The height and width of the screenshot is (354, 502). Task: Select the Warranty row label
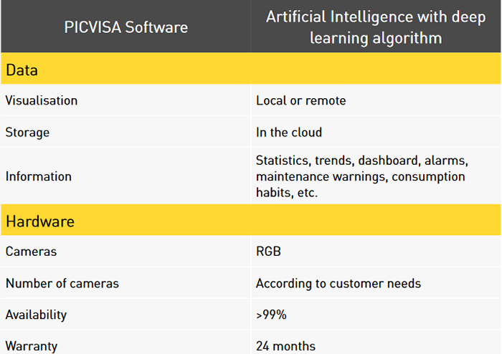click(x=32, y=346)
